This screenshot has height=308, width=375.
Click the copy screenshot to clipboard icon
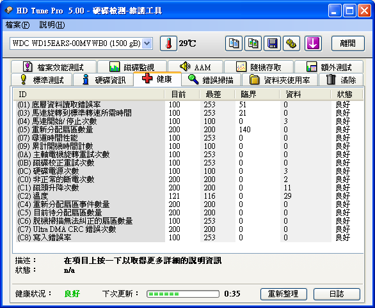point(253,43)
